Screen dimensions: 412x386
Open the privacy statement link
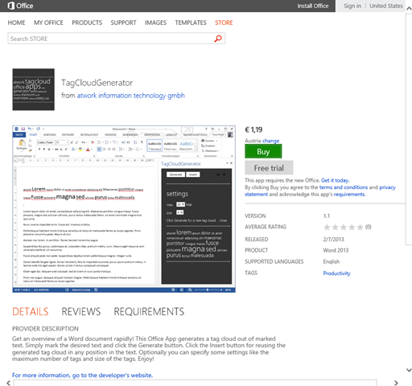[387, 187]
